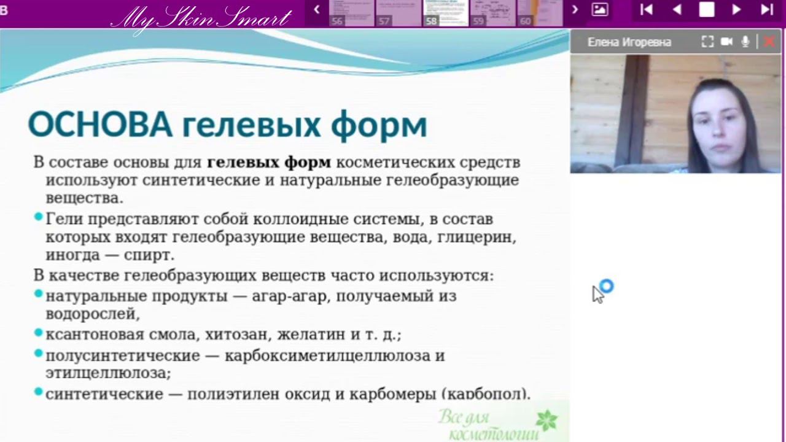The image size is (786, 442).
Task: Click the slide title "ОСНОВА гелевых форм"
Action: point(227,124)
